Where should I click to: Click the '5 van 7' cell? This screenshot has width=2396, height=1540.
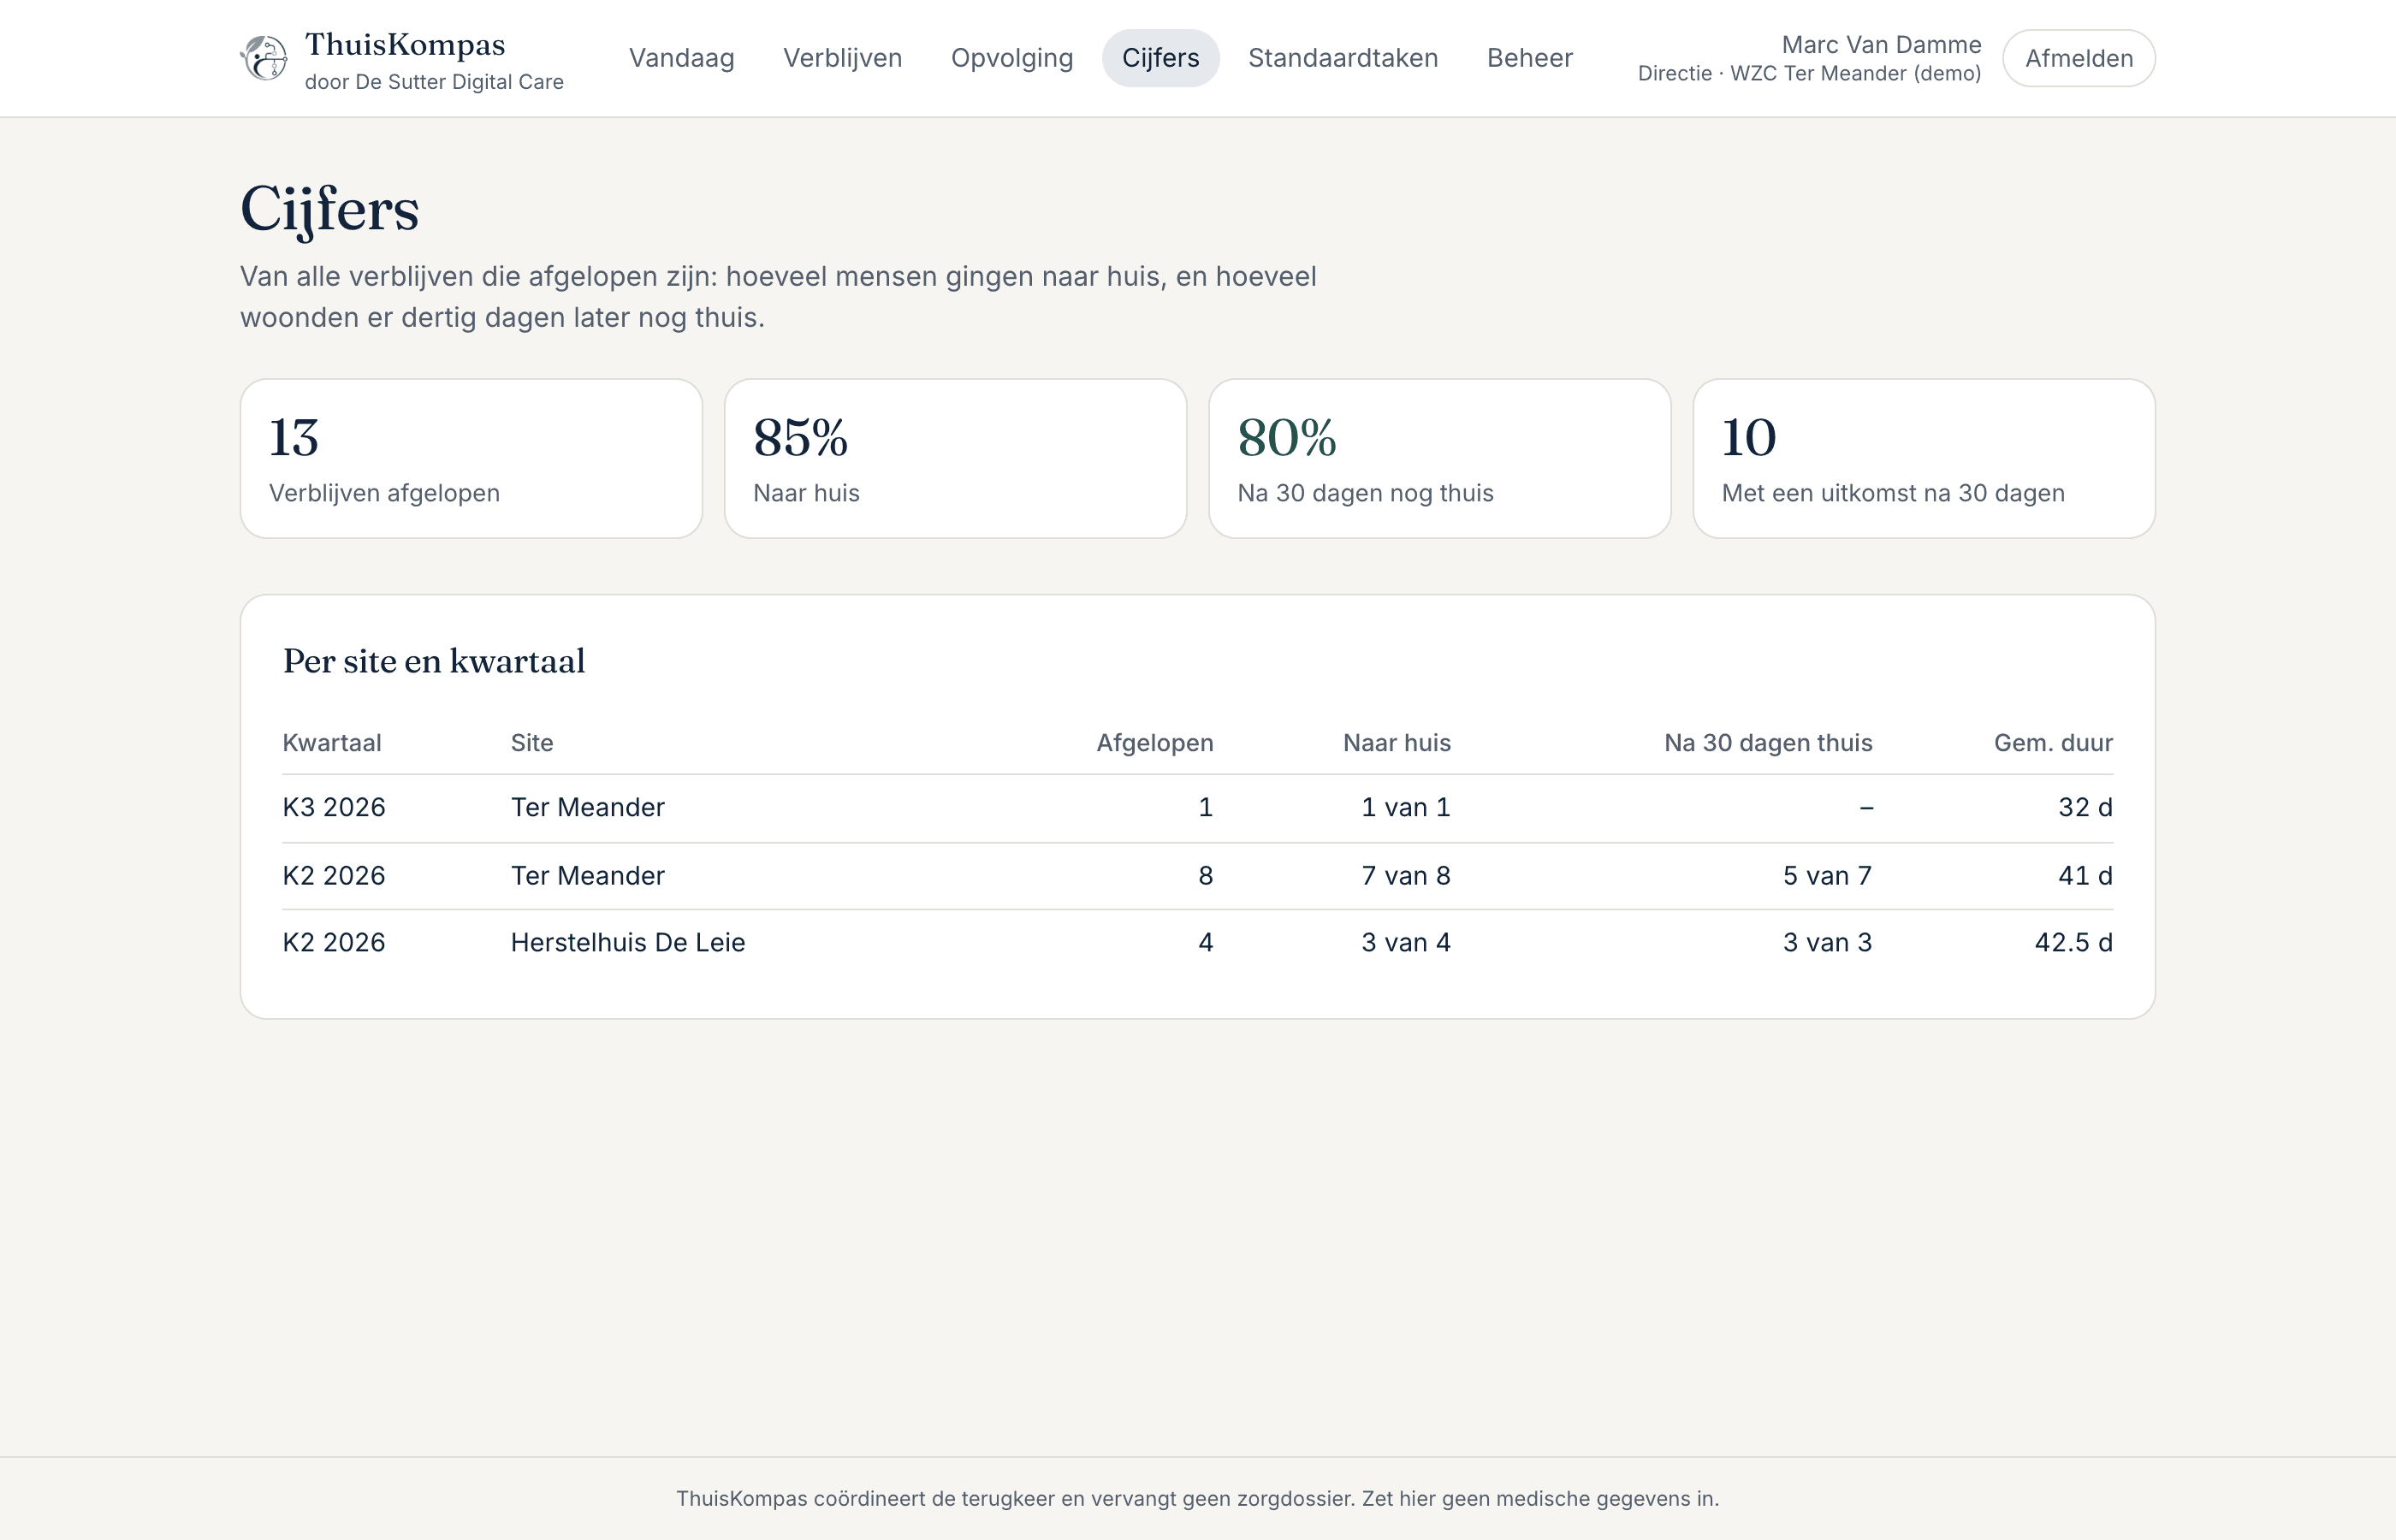point(1827,876)
